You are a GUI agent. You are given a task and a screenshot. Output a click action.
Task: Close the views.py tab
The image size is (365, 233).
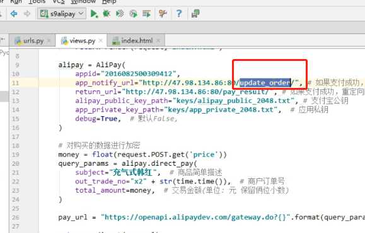pos(101,41)
